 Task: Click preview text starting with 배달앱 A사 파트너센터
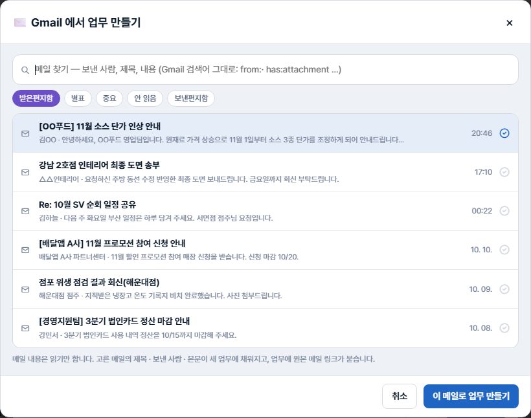pyautogui.click(x=168, y=257)
